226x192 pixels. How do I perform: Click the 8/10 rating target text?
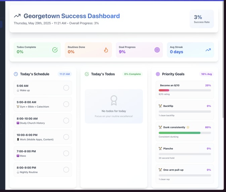pyautogui.click(x=164, y=94)
